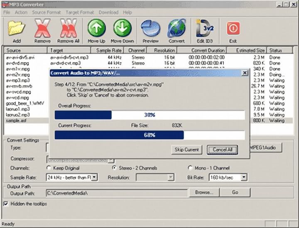This screenshot has height=228, width=299.
Task: Click the Doing status entry
Action: click(x=277, y=75)
